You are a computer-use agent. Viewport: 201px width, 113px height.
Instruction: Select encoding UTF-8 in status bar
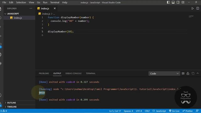(139, 111)
